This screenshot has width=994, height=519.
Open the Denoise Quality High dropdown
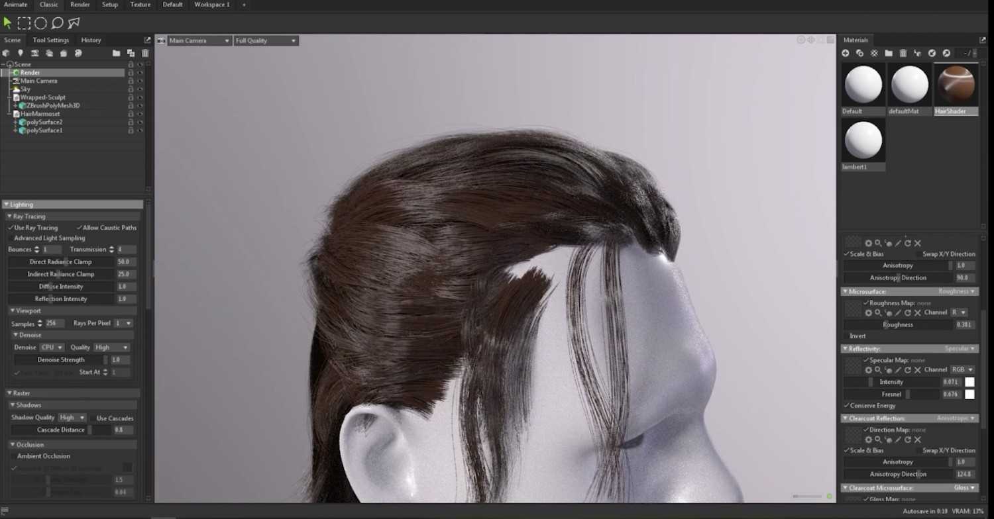(x=111, y=348)
